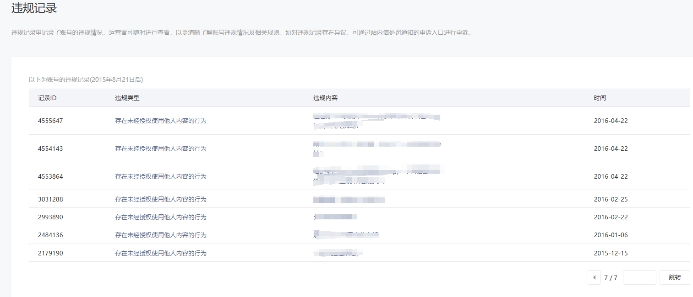Screen dimensions: 693x297
Task: Open the blurred violation content of record 4555647
Action: click(376, 121)
